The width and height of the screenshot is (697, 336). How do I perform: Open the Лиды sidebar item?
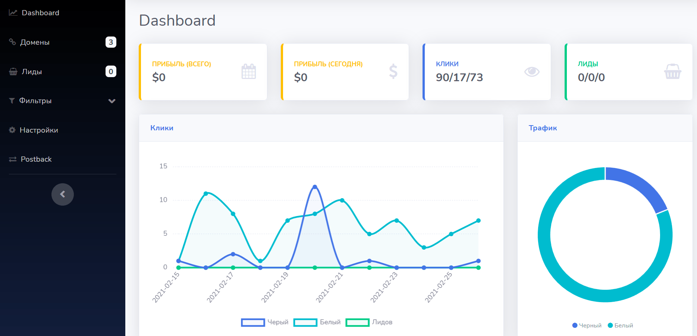tap(63, 72)
